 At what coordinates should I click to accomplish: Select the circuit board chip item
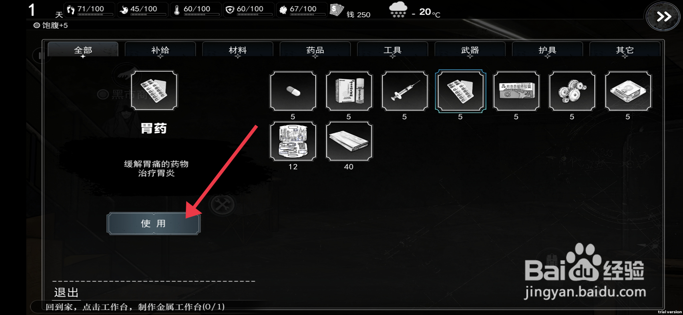pos(628,91)
